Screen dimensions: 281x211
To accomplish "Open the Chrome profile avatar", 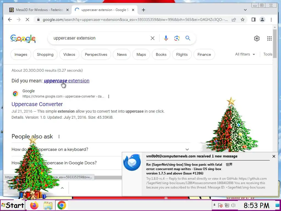I will (262, 20).
